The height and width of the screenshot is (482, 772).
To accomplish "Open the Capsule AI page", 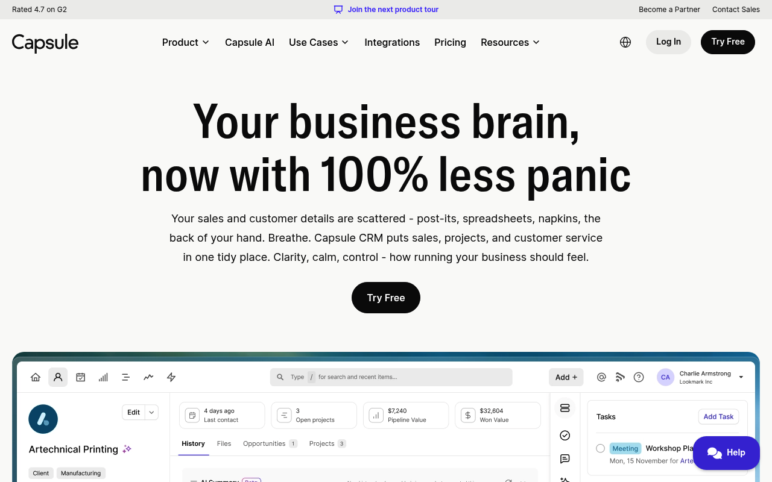I will point(250,42).
